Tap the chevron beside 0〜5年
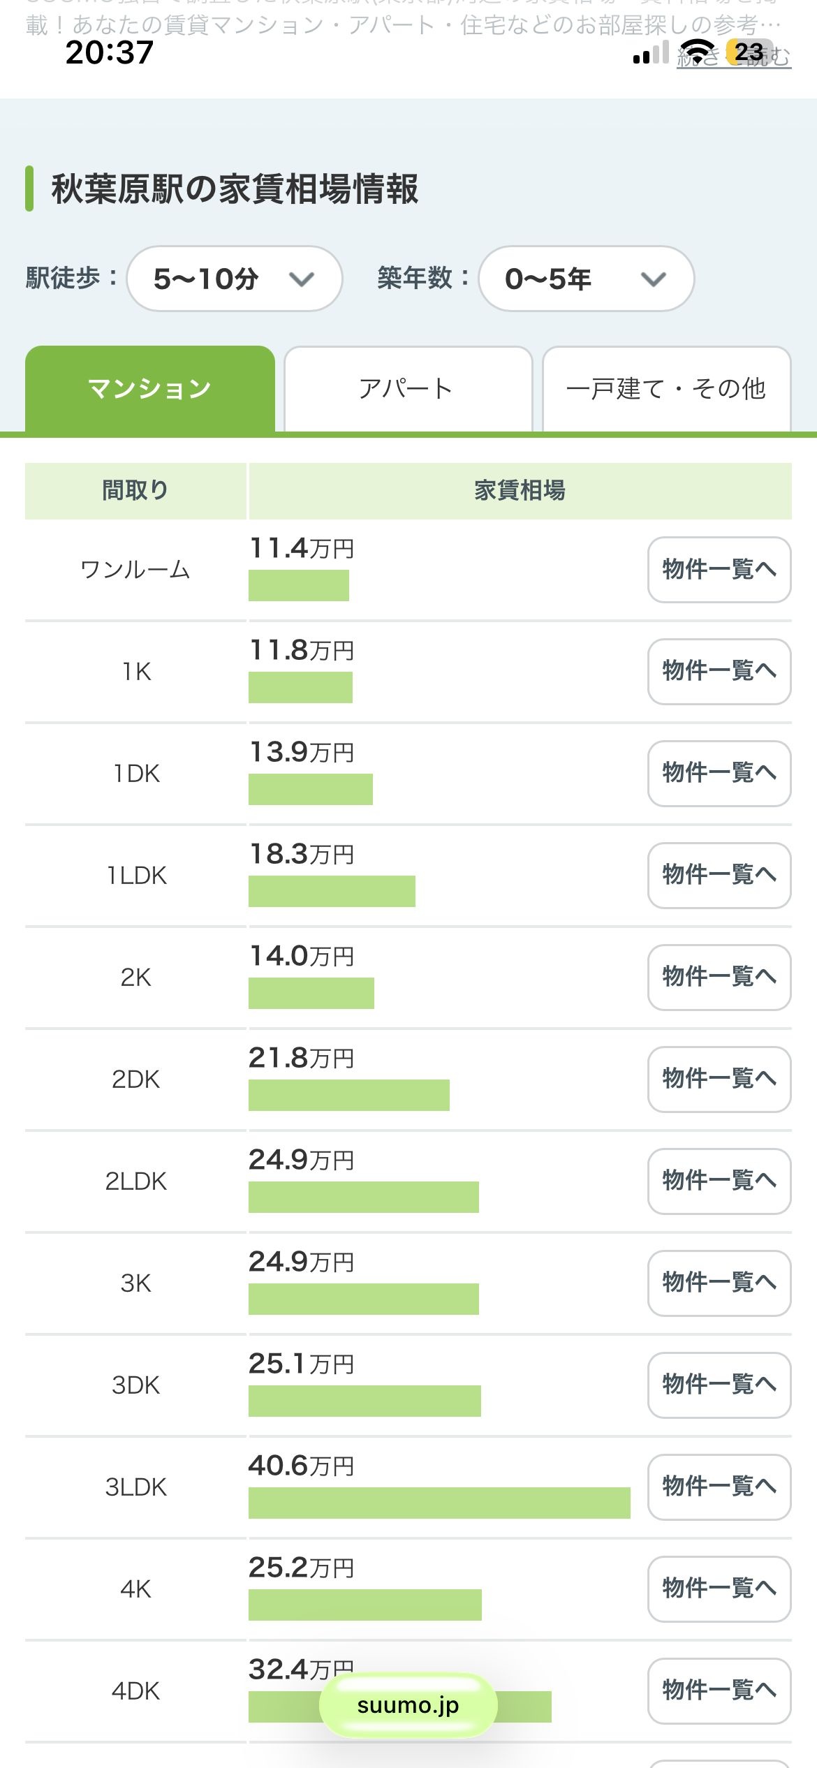This screenshot has width=817, height=1768. coord(654,280)
